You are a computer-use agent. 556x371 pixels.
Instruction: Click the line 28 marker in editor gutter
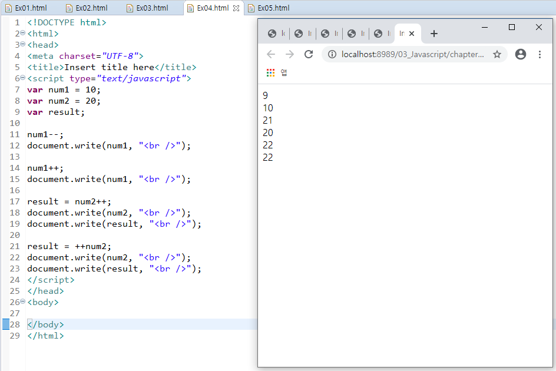pos(6,324)
